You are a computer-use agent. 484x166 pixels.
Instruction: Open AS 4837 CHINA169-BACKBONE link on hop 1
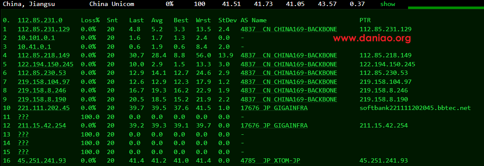(289, 29)
